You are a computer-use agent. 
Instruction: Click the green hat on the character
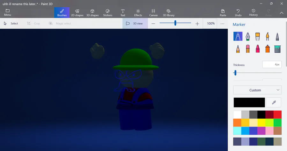tap(136, 59)
